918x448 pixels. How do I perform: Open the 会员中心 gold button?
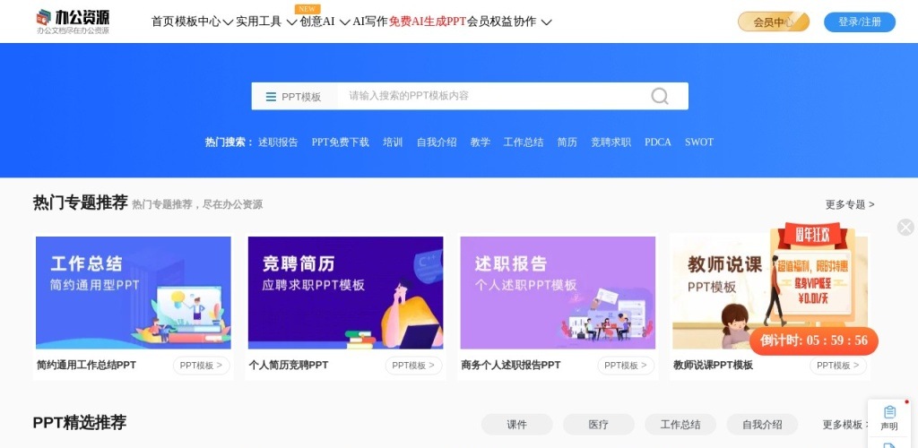(x=774, y=22)
